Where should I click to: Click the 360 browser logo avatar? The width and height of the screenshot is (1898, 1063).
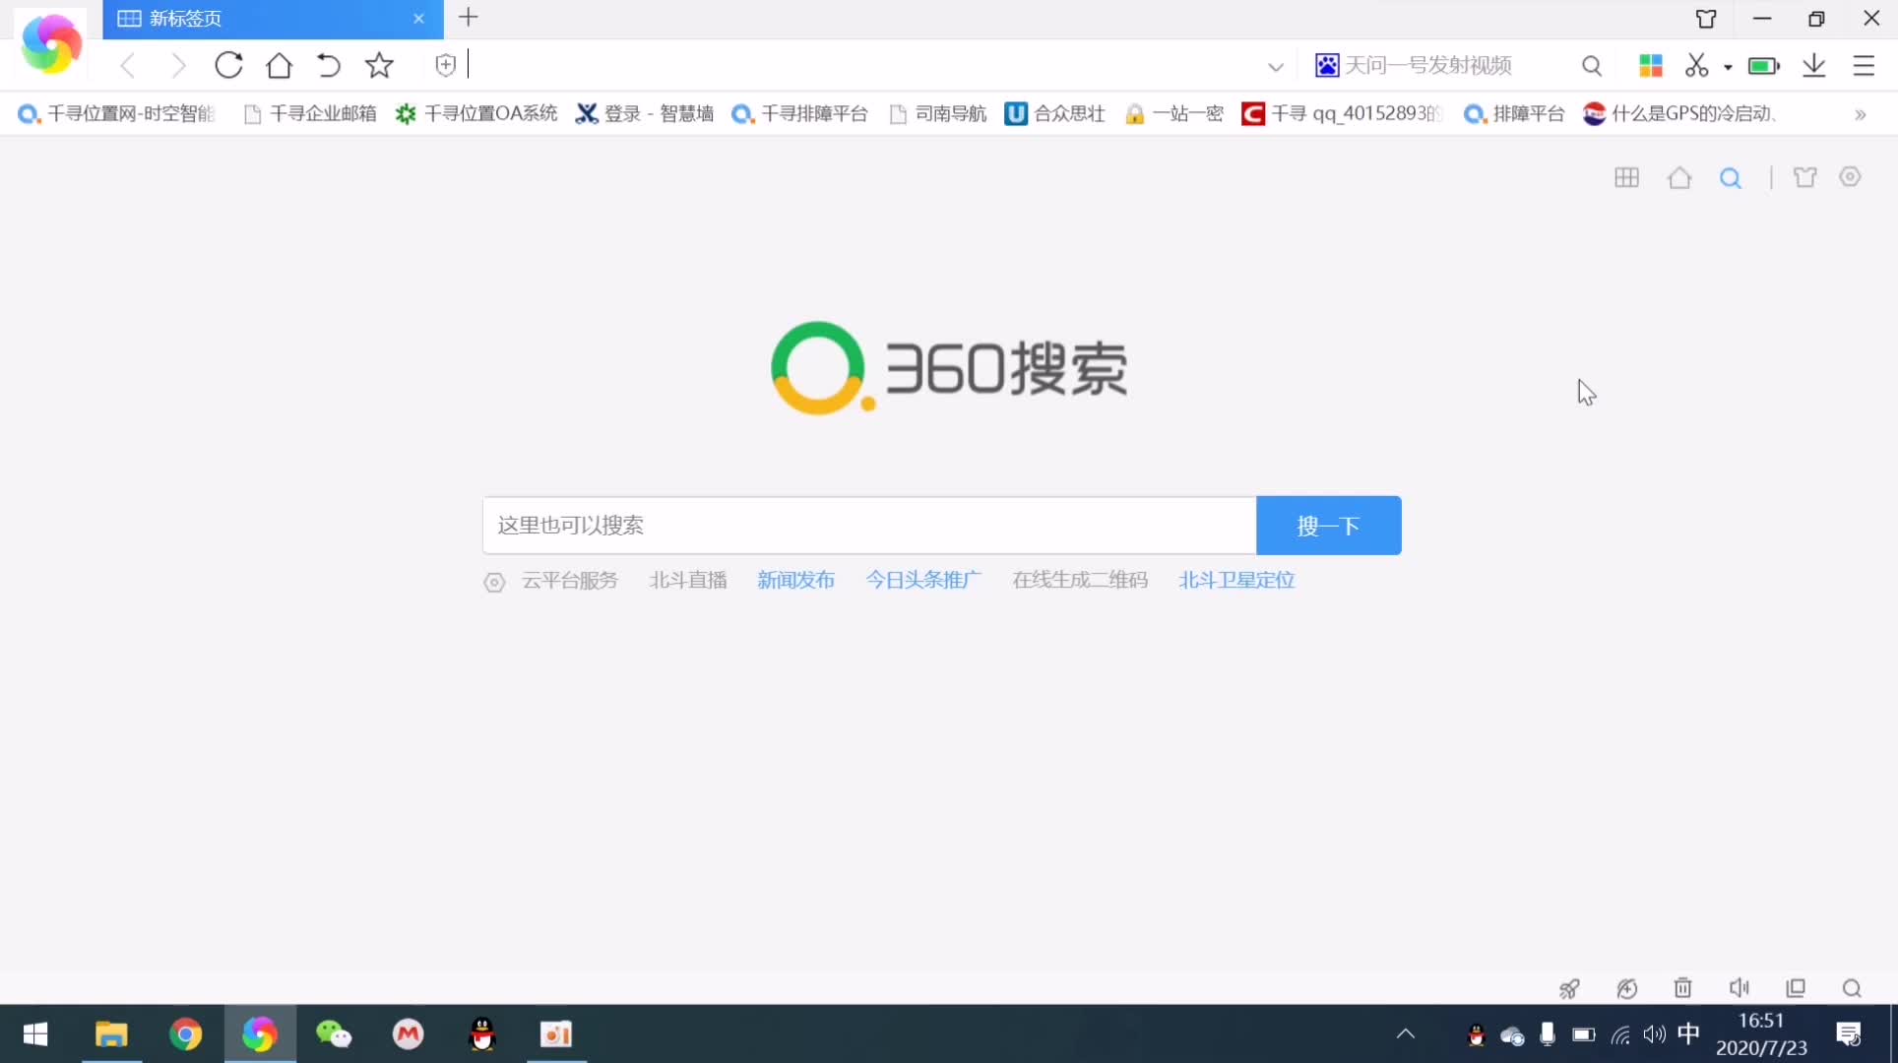coord(51,44)
